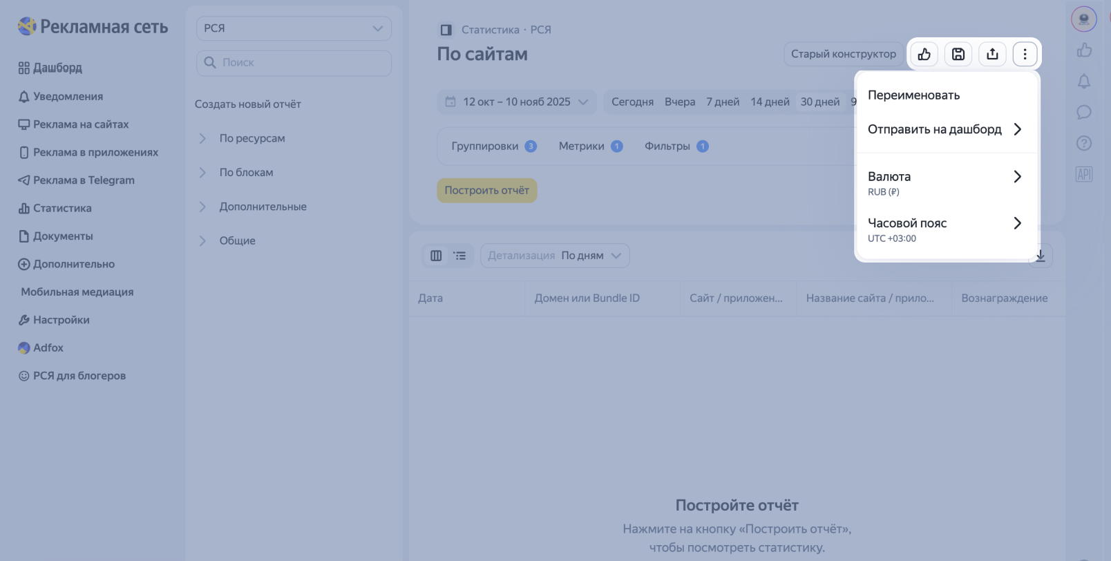Click the panel toggle icon near Статистика breadcrumb
This screenshot has width=1111, height=561.
tap(446, 30)
